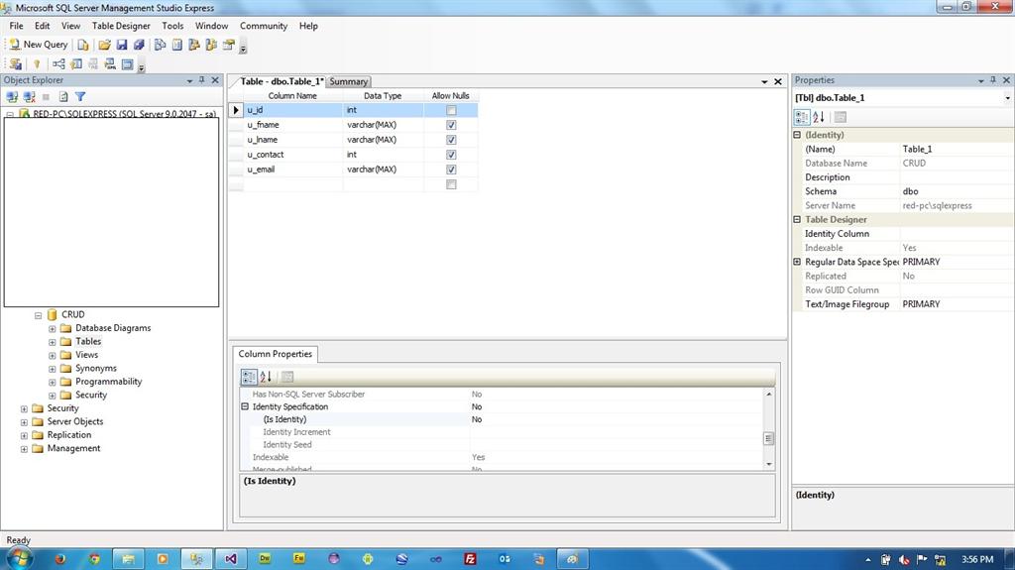
Task: Click the Manage Check Constraints icon
Action: (x=128, y=64)
